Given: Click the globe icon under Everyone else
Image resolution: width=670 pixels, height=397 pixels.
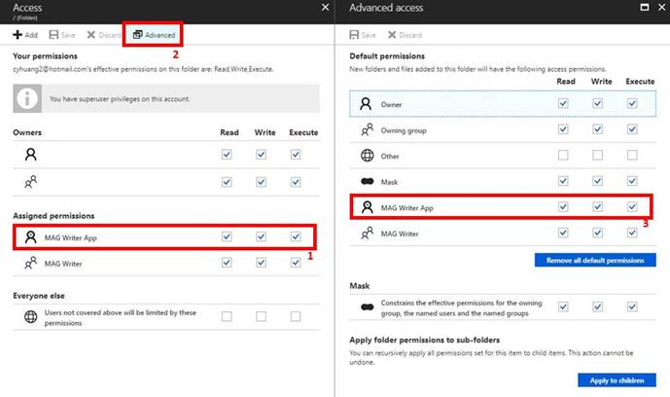Looking at the screenshot, I should tap(31, 316).
